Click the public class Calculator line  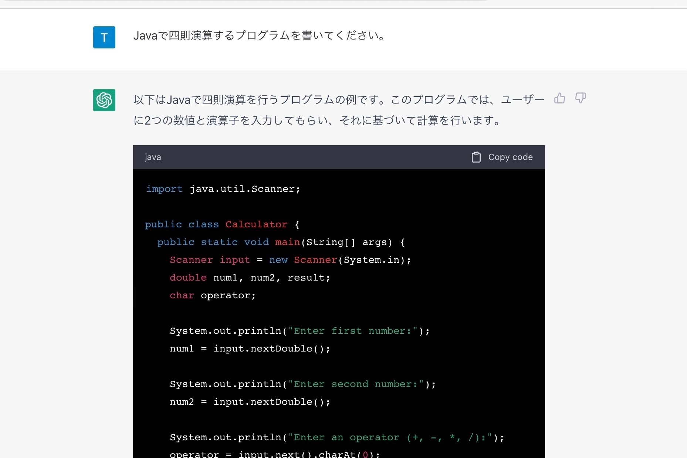222,224
